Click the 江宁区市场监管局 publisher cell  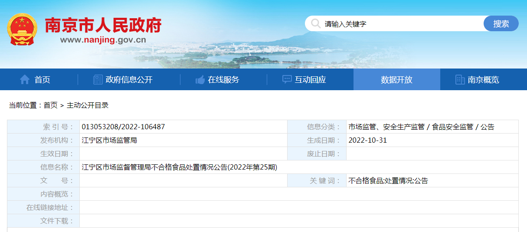[109, 141]
